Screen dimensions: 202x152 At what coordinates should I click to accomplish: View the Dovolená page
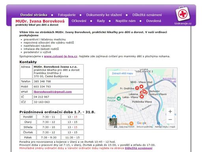153,21
